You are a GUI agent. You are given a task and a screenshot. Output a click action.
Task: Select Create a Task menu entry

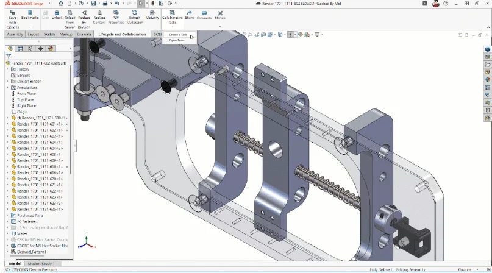pos(178,35)
